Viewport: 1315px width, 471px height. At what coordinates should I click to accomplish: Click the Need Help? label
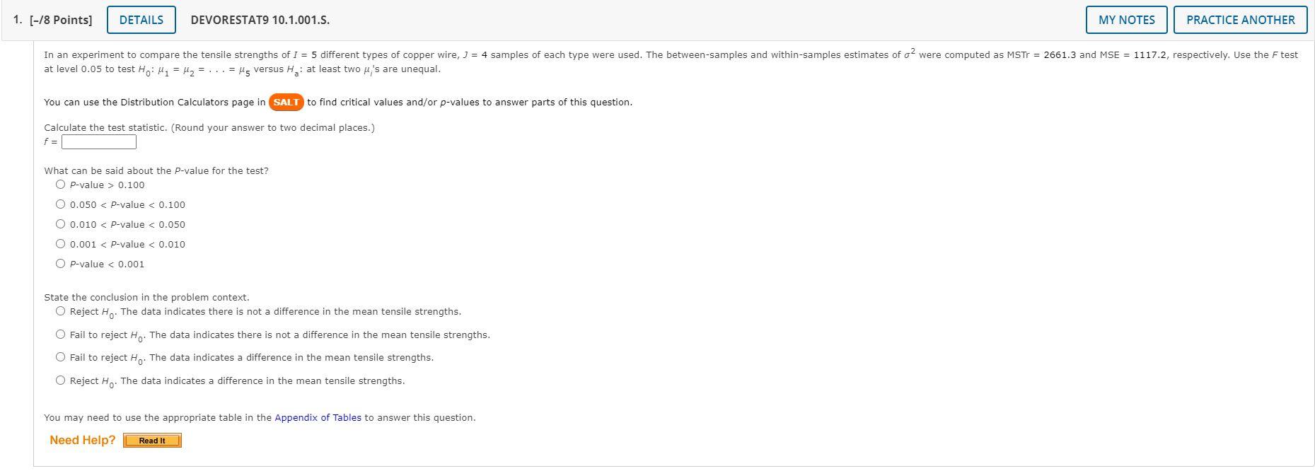(x=81, y=440)
